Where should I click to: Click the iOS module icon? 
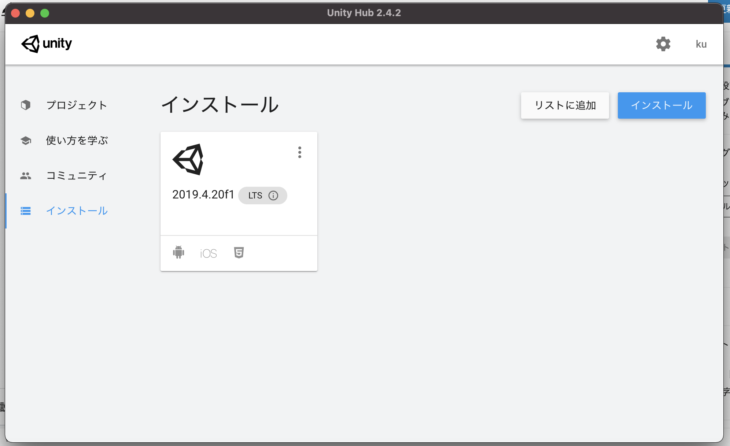[x=209, y=253]
